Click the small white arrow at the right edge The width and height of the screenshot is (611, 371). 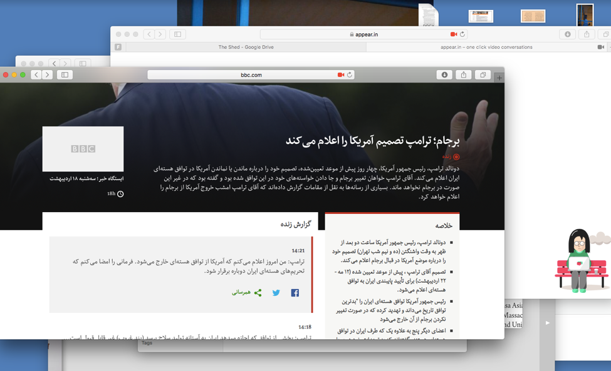click(x=548, y=323)
